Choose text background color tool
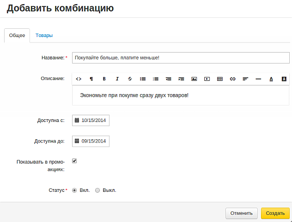Screen dimensions: 292x222 [284, 79]
